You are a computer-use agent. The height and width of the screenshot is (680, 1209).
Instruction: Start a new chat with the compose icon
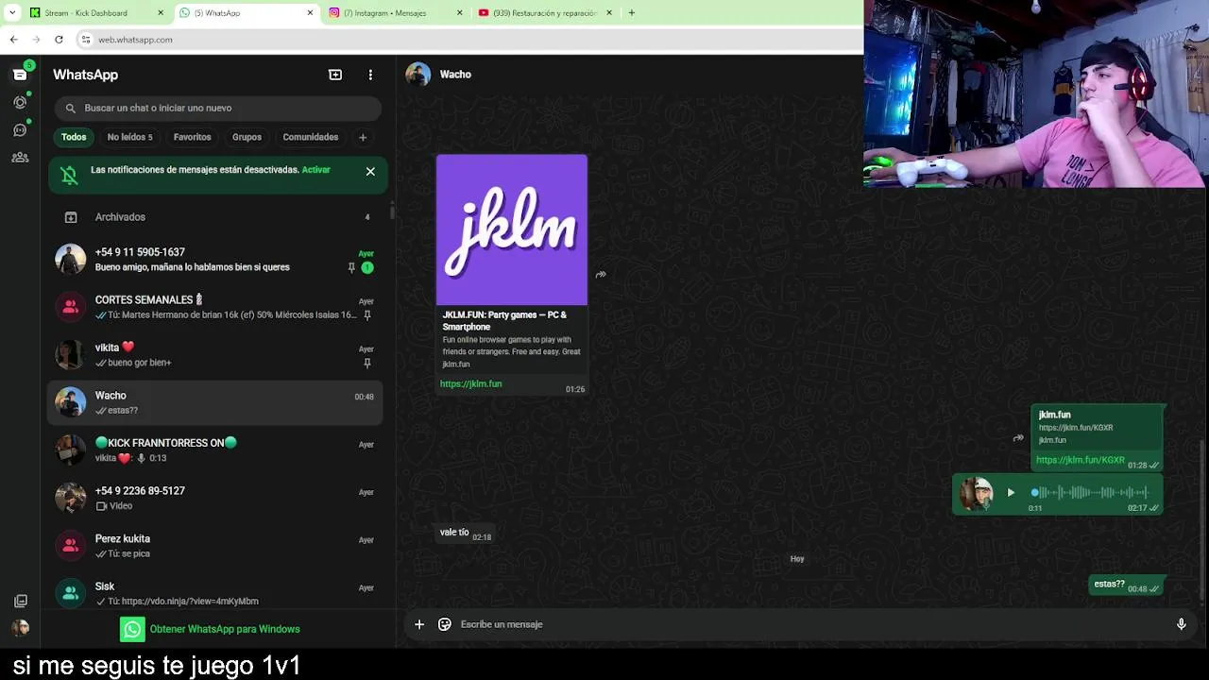pyautogui.click(x=335, y=75)
